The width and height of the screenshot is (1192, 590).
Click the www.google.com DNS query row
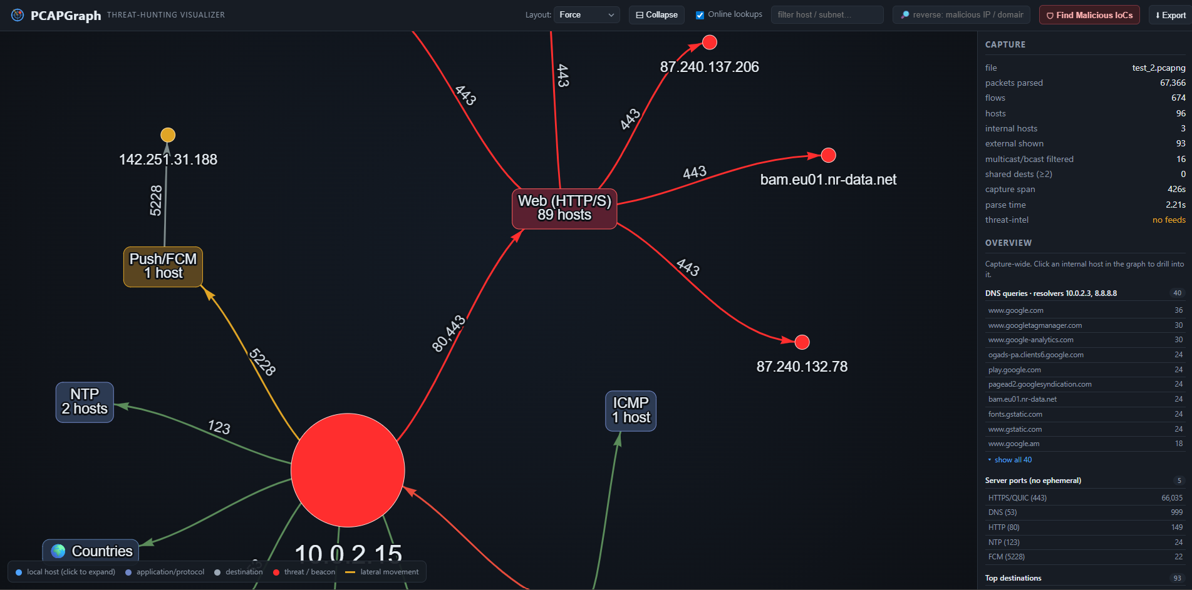(1086, 310)
